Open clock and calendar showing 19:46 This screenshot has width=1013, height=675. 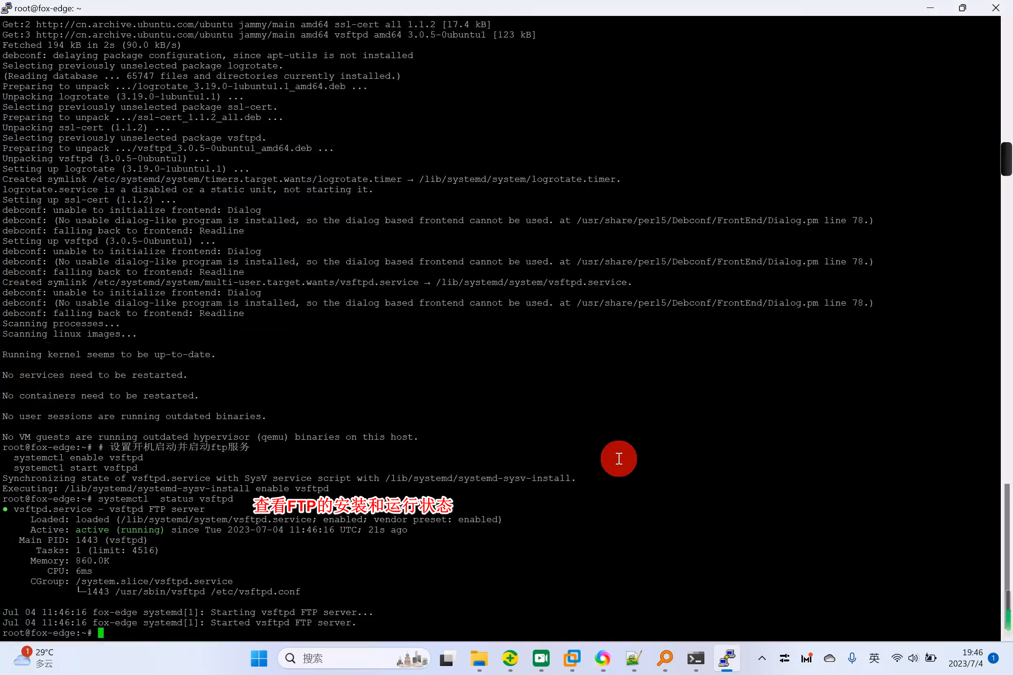(966, 659)
